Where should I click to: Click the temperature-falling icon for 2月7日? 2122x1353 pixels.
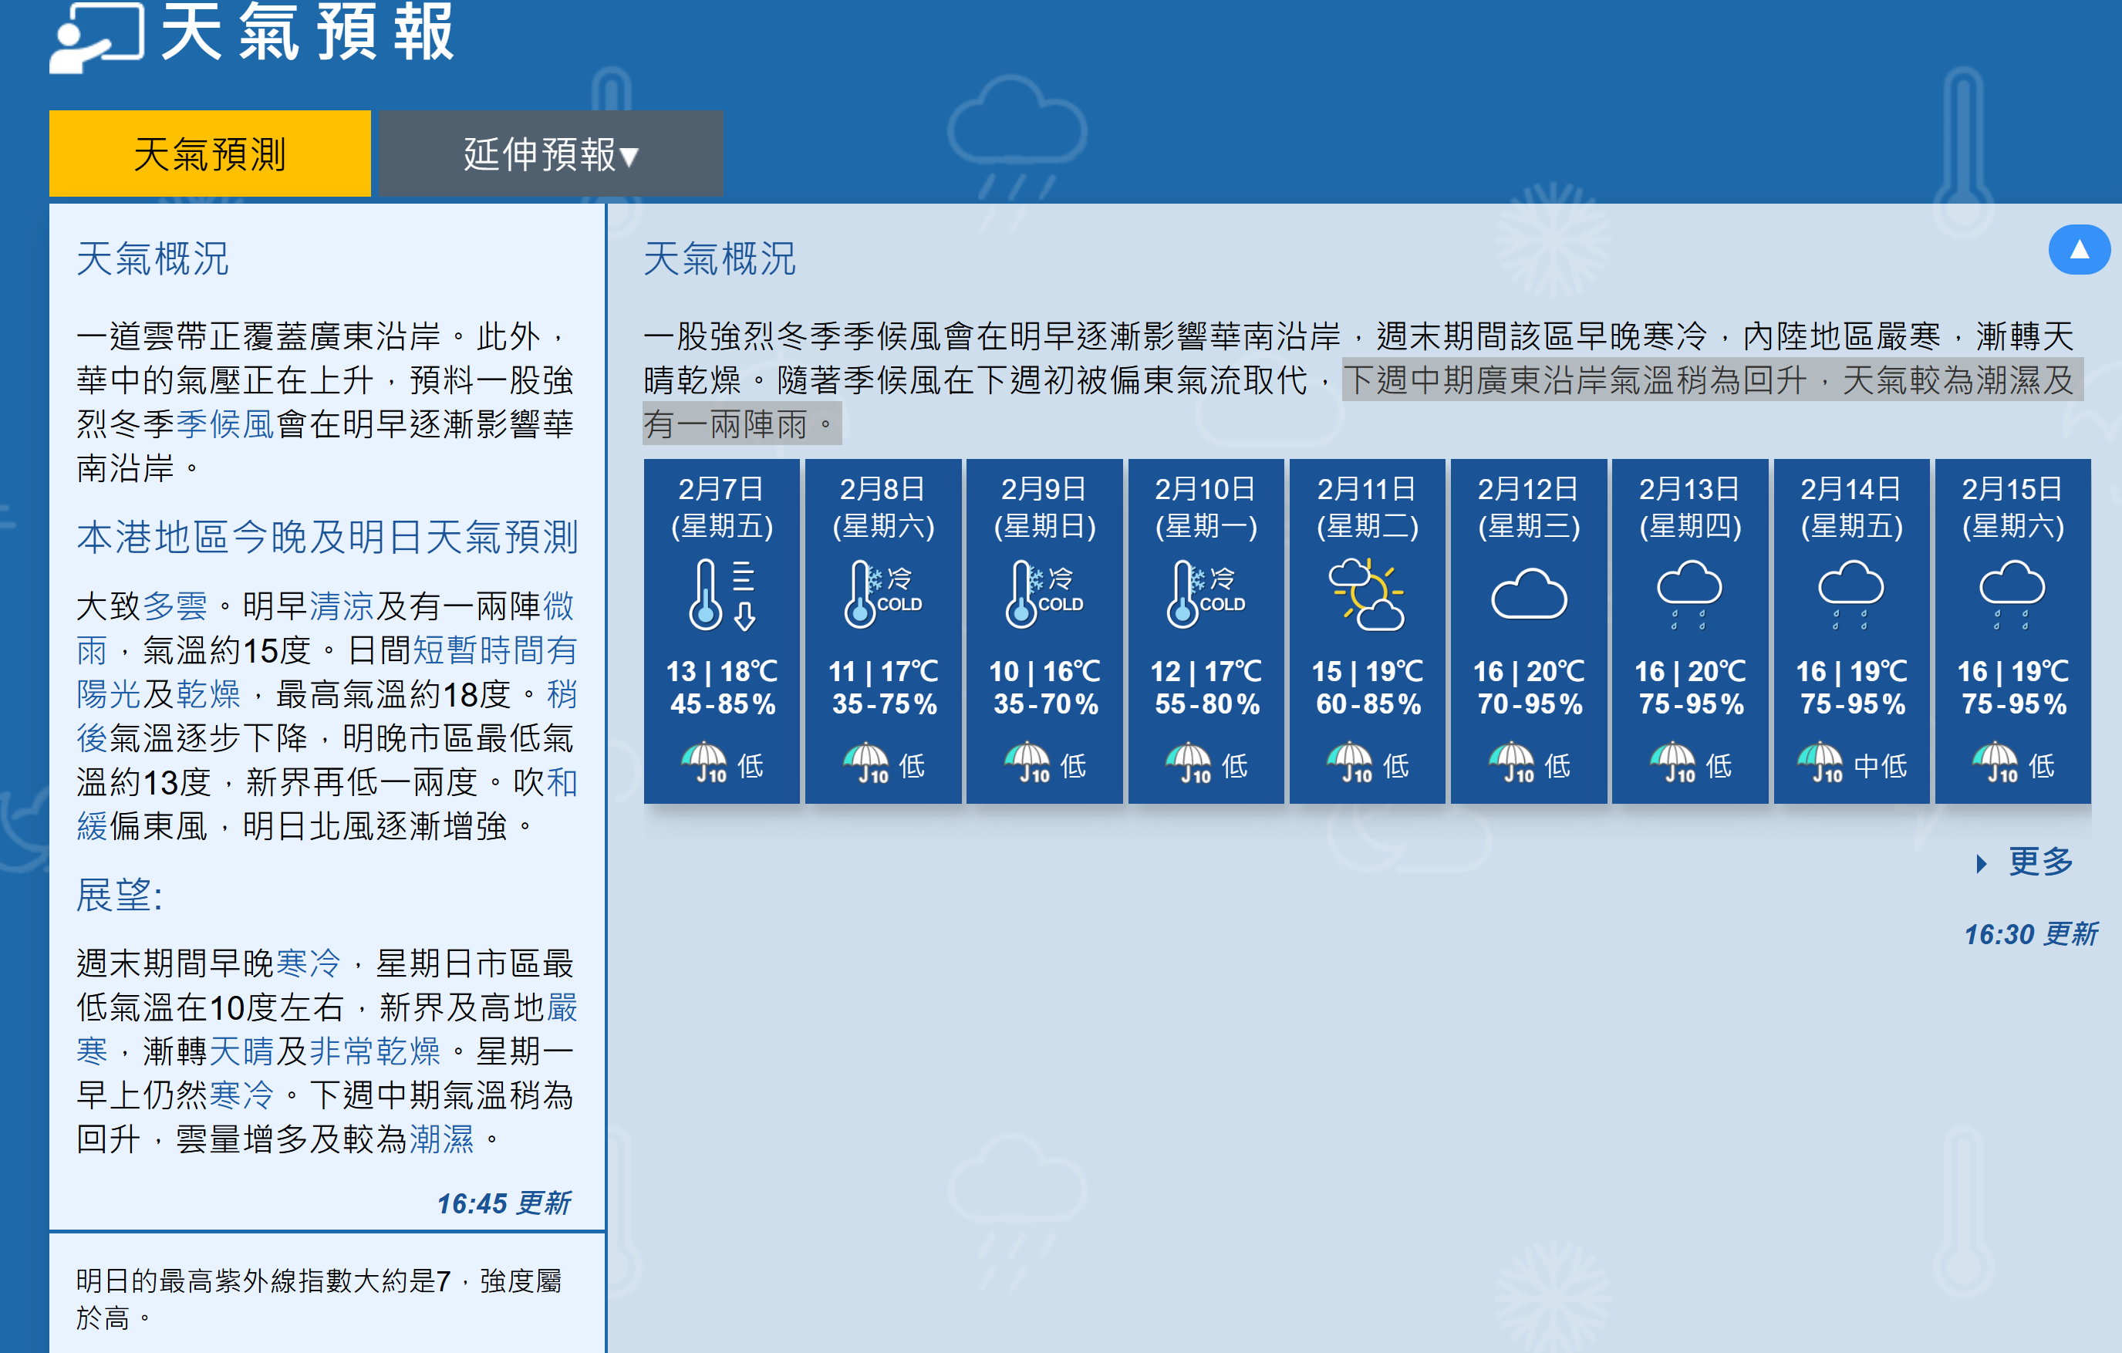coord(721,593)
